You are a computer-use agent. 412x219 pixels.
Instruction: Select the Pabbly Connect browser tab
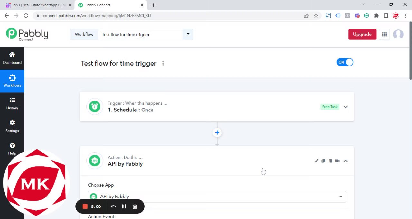(x=111, y=5)
